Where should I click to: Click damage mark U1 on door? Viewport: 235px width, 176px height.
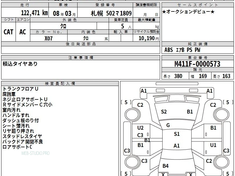tap(213, 145)
